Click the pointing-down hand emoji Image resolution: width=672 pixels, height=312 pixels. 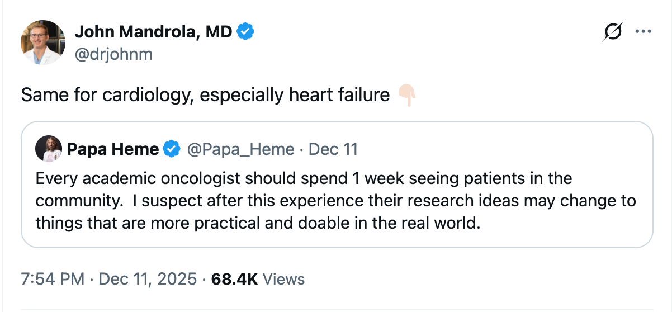pyautogui.click(x=408, y=96)
